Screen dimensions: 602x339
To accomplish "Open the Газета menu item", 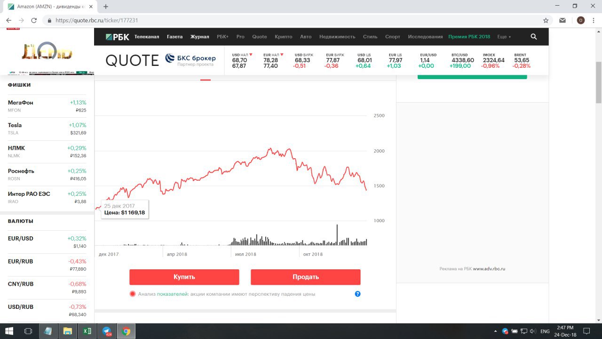I will [174, 37].
